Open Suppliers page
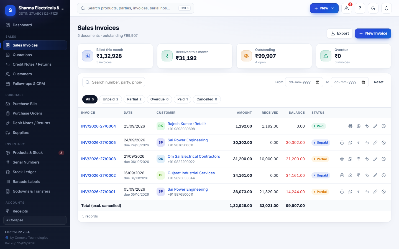Screen dimensions: 399x249 35,133
